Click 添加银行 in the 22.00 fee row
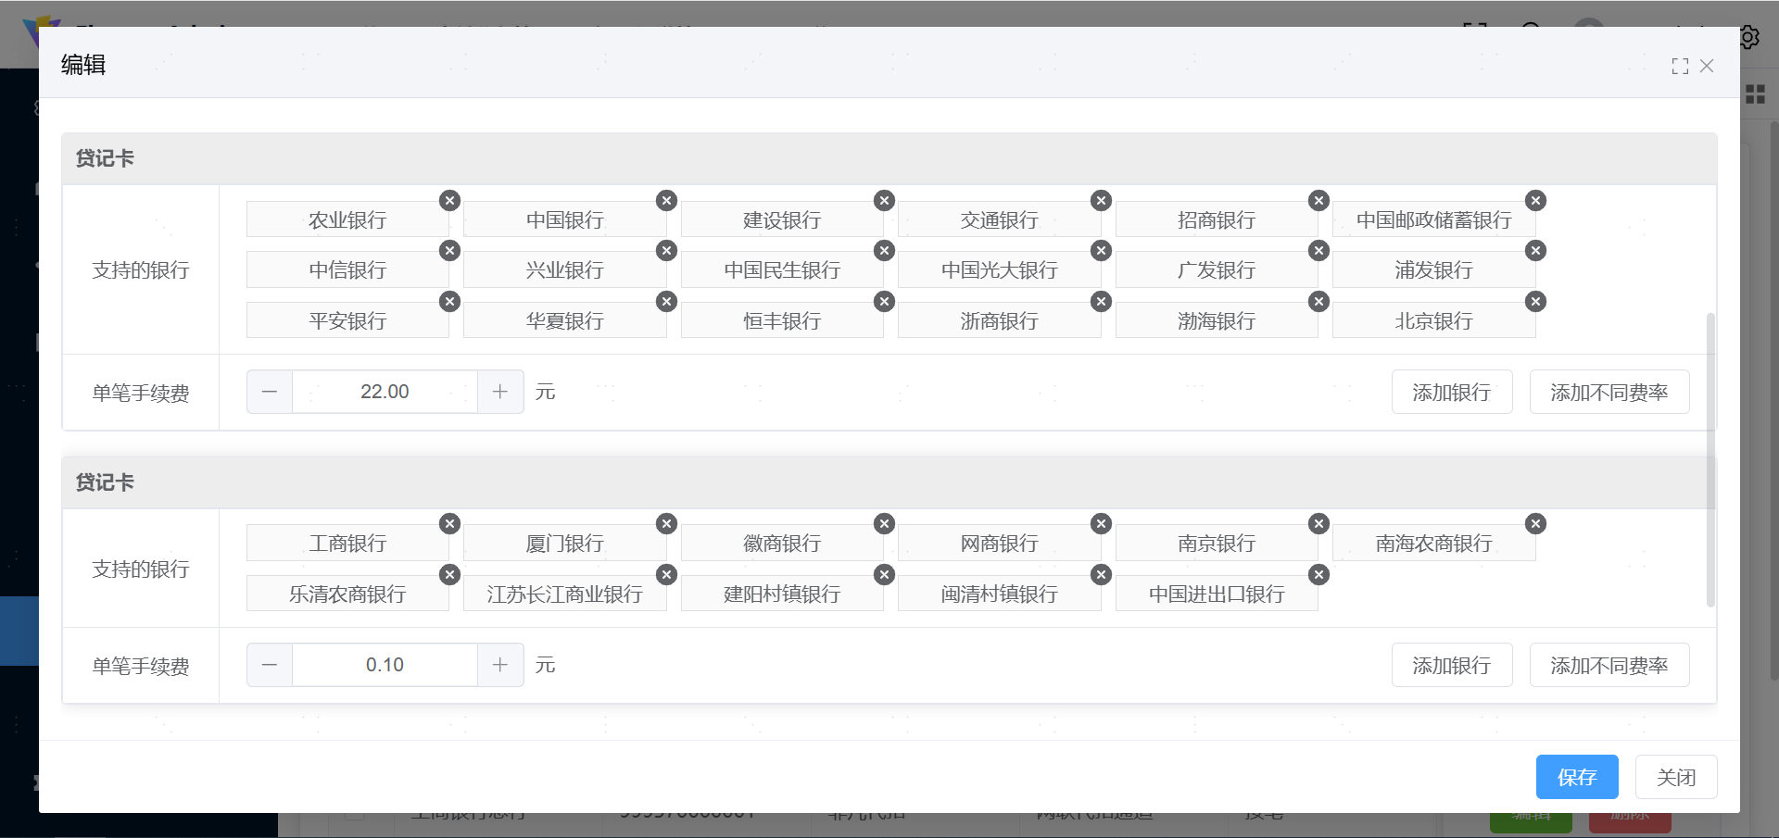Viewport: 1779px width, 838px height. pos(1452,392)
